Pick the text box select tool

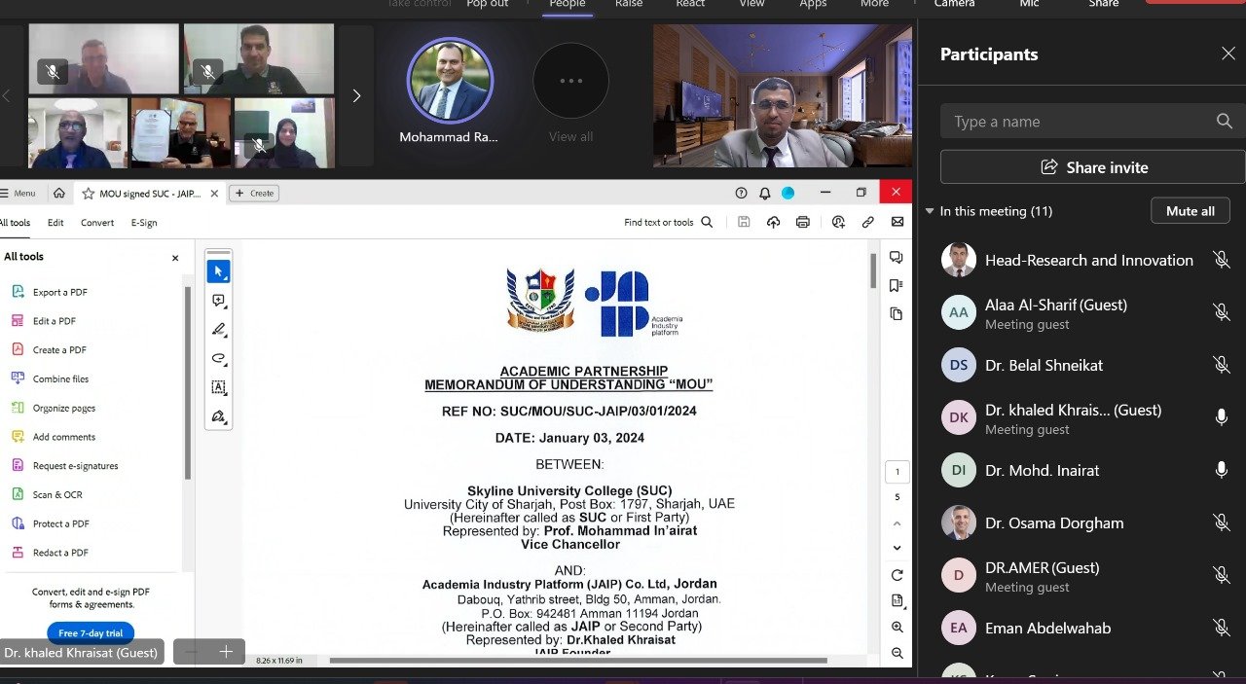tap(219, 387)
